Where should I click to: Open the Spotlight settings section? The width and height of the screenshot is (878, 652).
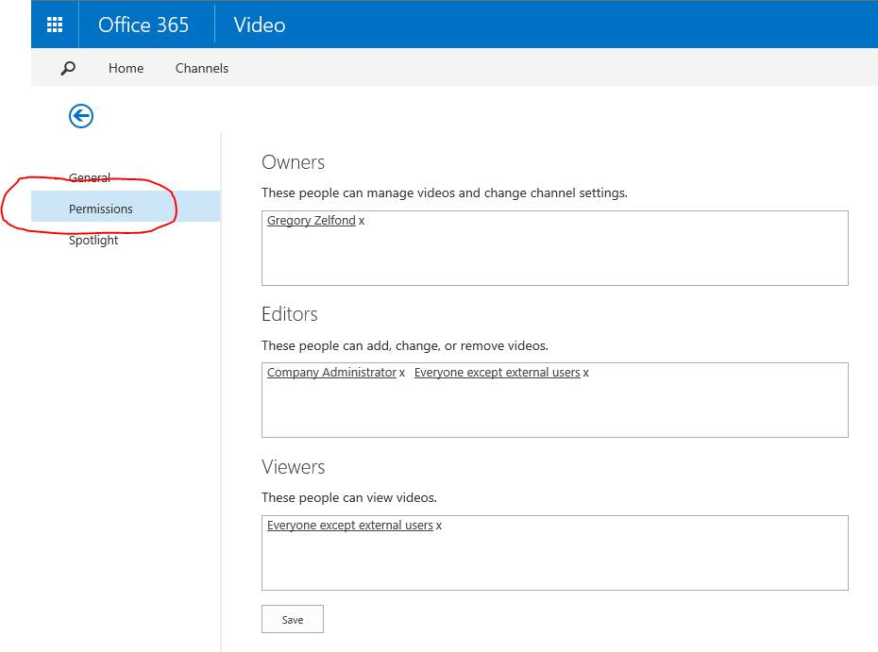[x=93, y=240]
